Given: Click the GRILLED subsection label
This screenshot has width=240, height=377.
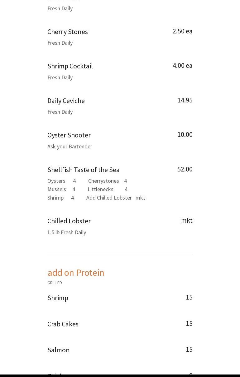Looking at the screenshot, I should 55,283.
